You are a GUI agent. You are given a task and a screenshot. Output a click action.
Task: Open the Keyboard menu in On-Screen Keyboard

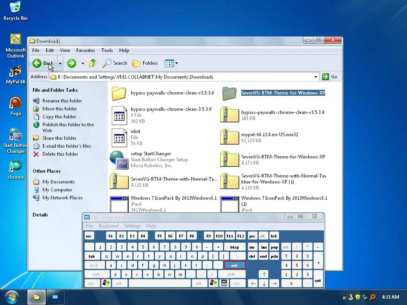tap(108, 226)
